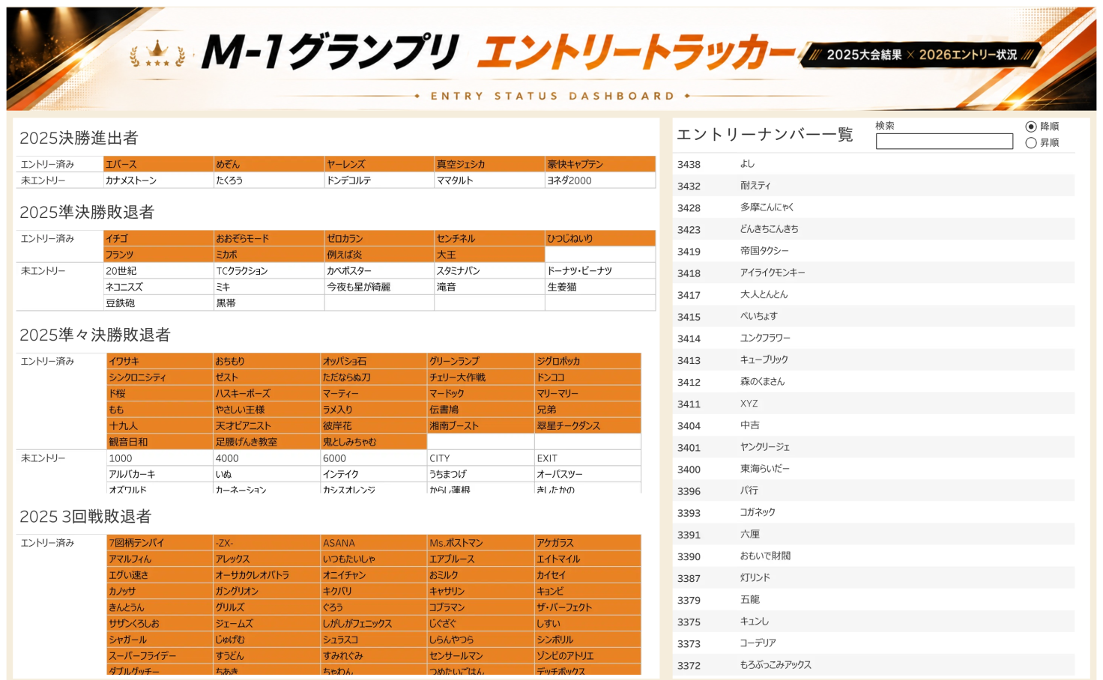Click the 翠星チークダンス cell
This screenshot has height=680, width=1103.
[587, 425]
